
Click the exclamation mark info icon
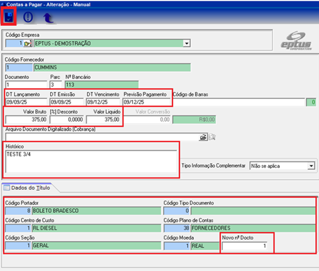point(28,18)
